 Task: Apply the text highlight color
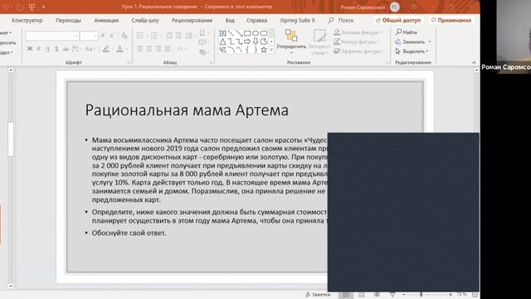106,49
